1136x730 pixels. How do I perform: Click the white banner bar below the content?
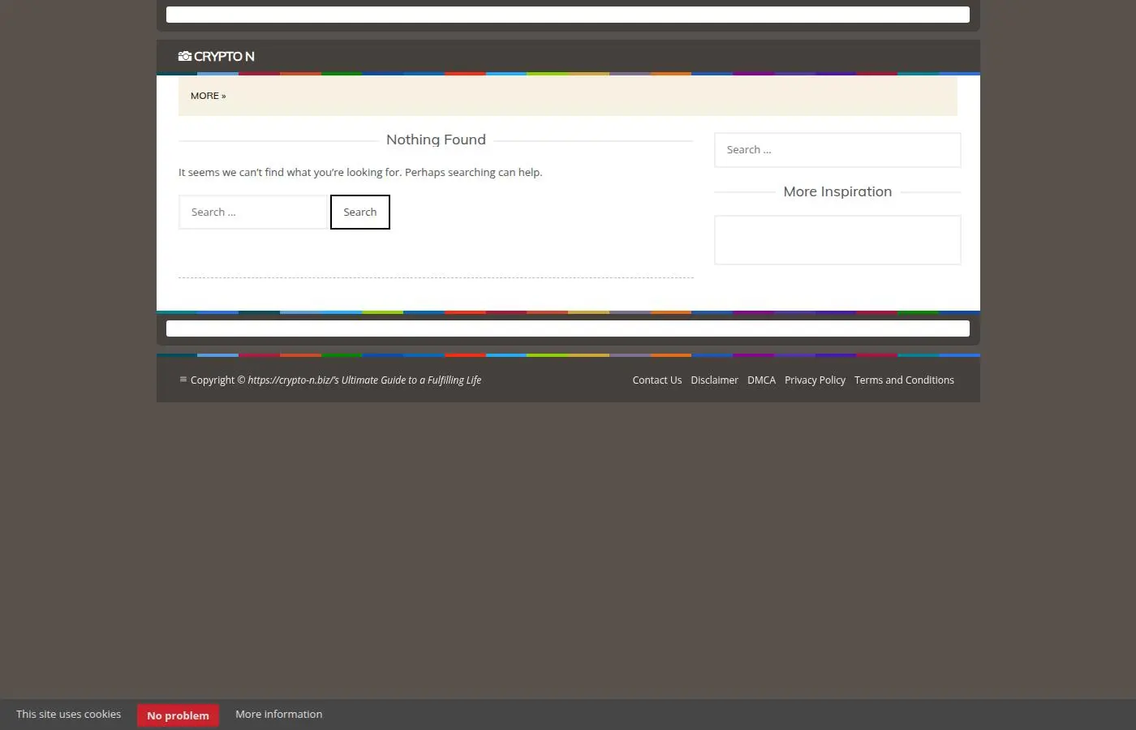(x=568, y=328)
